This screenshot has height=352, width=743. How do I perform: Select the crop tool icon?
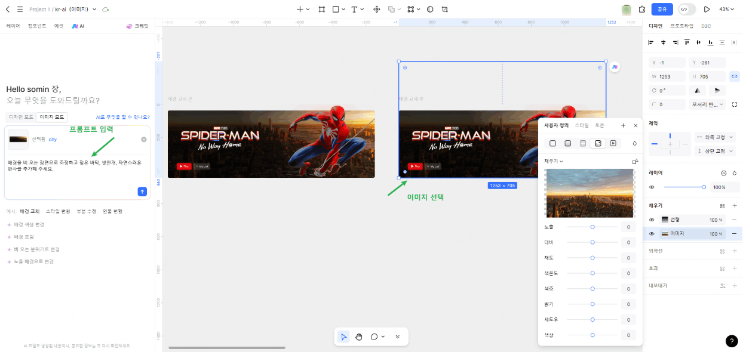pos(445,10)
